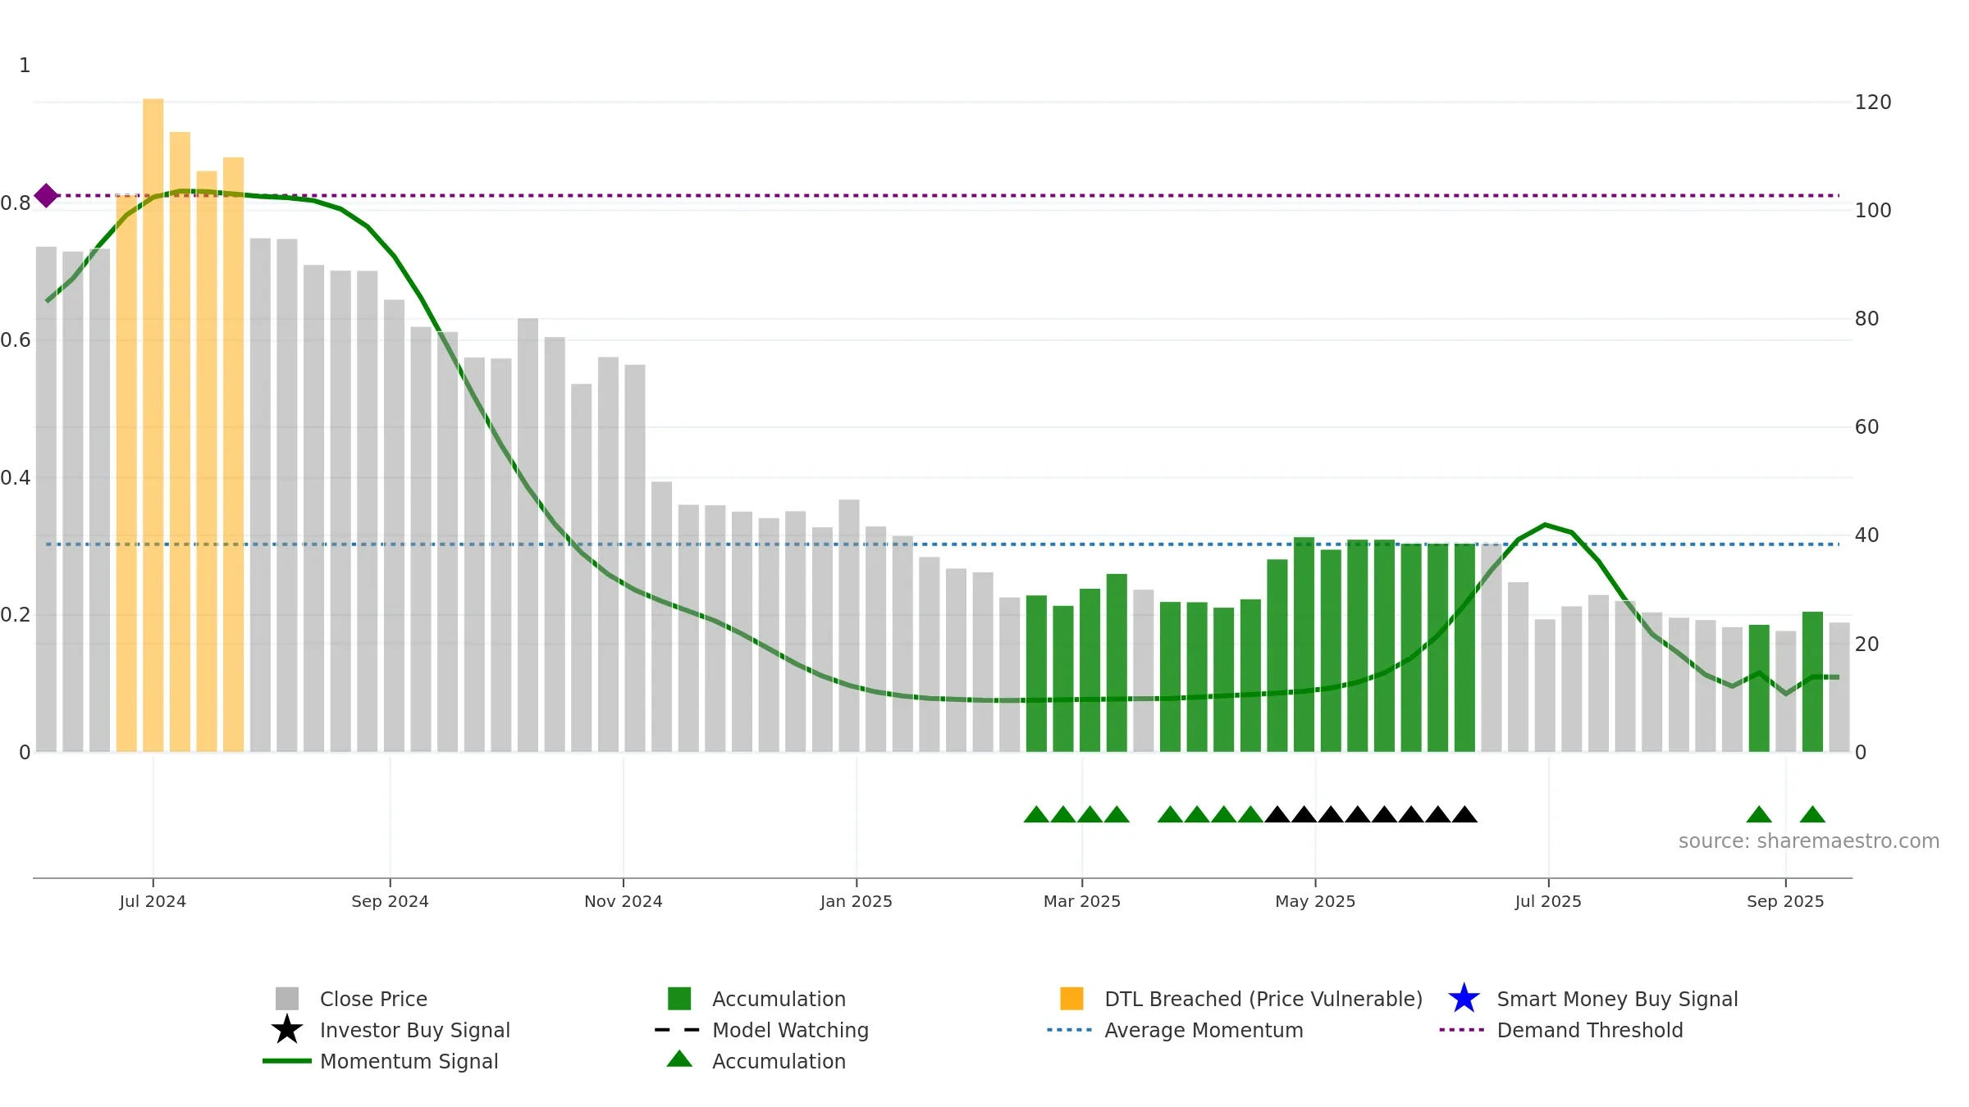This screenshot has height=1107, width=1969.
Task: Click the Average Momentum dotted line icon
Action: [1070, 1029]
